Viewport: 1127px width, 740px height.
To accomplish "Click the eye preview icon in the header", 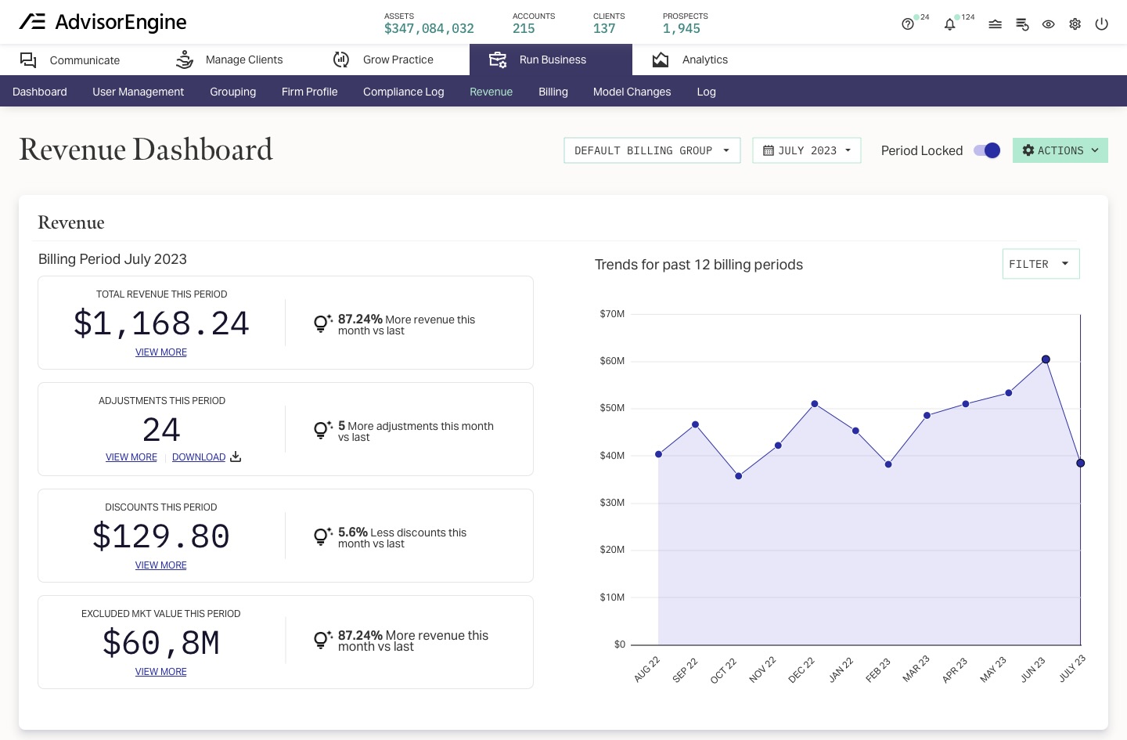I will 1049,24.
